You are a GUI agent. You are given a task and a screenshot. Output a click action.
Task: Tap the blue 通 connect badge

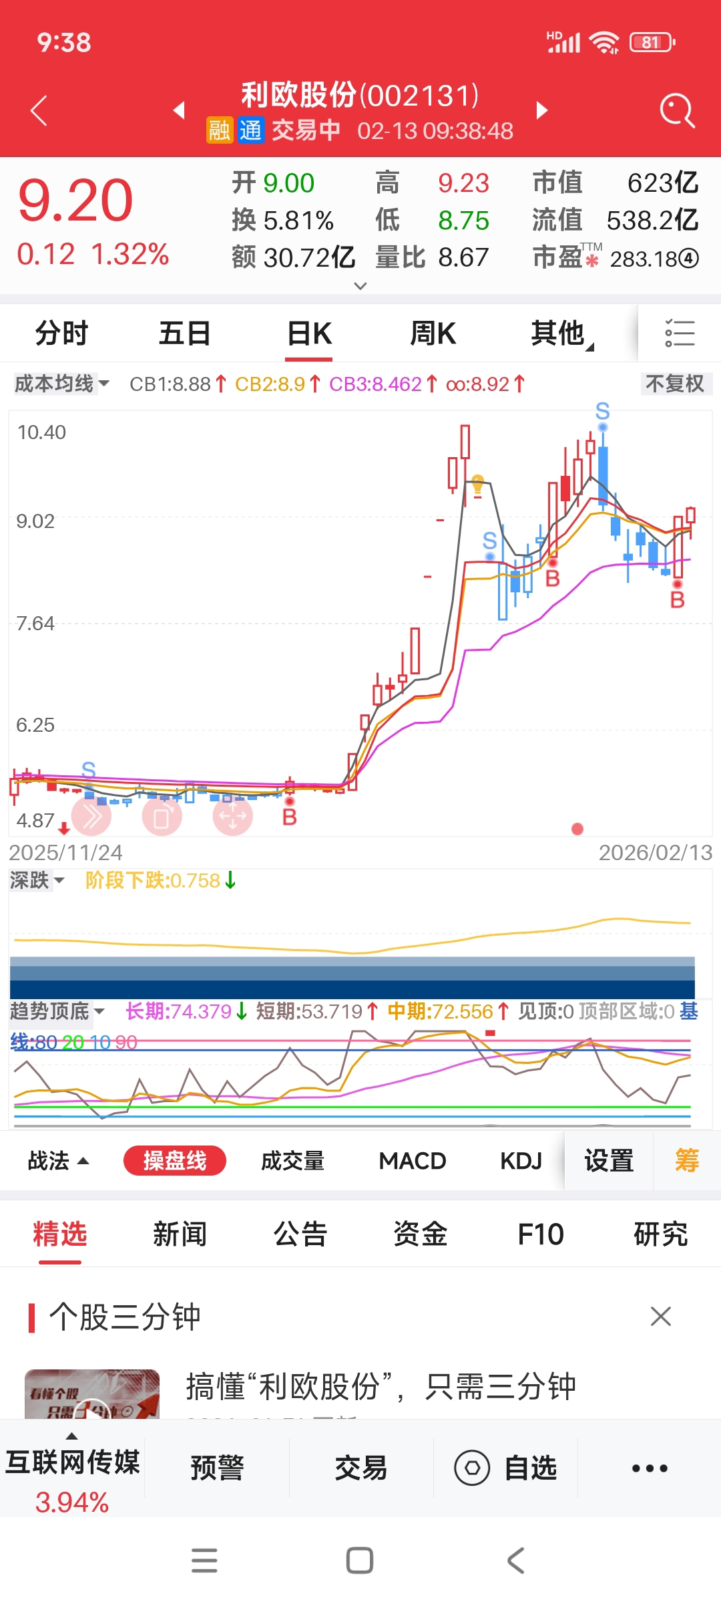tap(251, 130)
